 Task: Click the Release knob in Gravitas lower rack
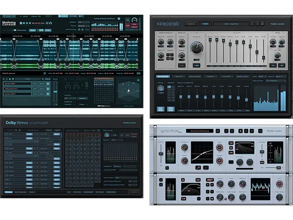[243, 184]
